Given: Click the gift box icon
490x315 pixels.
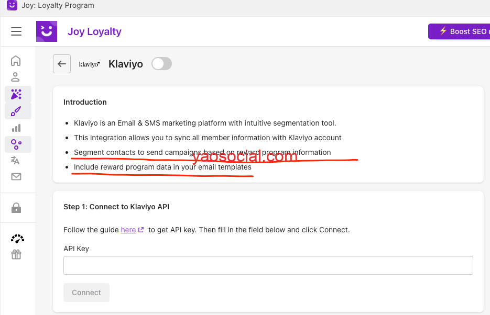Looking at the screenshot, I should click(16, 255).
